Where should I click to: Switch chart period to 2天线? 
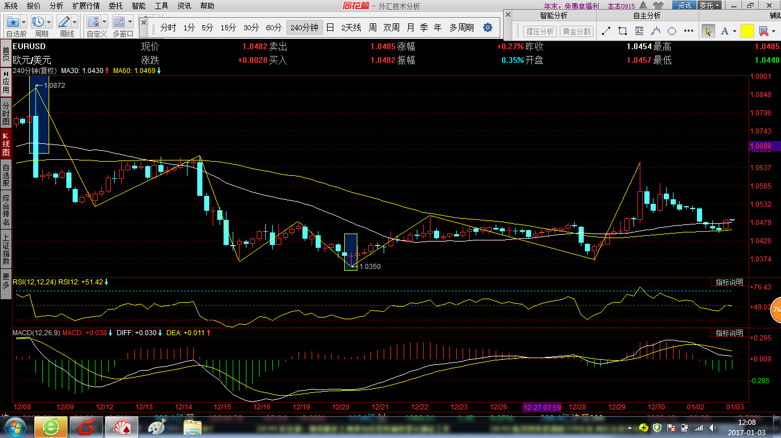pyautogui.click(x=351, y=27)
